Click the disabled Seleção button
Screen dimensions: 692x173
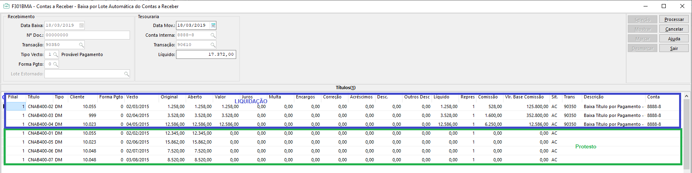(642, 19)
